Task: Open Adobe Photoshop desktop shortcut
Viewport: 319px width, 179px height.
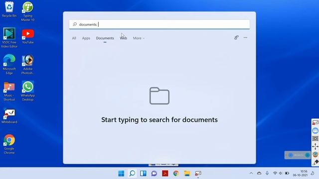Action: point(28,64)
